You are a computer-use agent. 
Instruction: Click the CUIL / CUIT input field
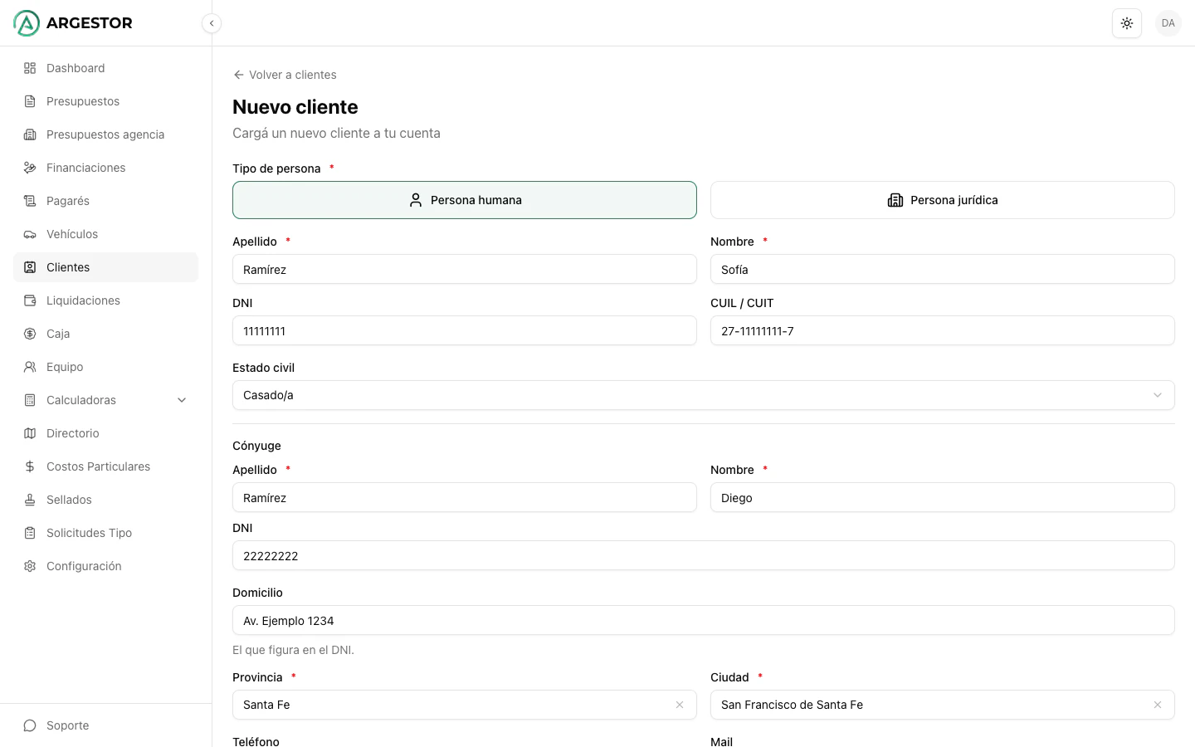943,330
